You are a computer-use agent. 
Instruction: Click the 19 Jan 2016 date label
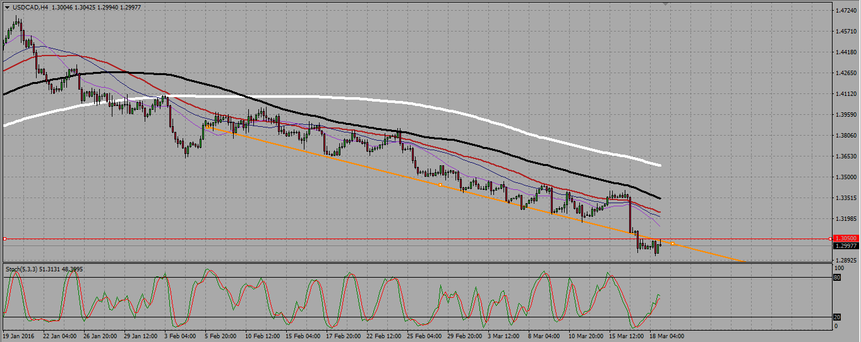click(x=18, y=336)
